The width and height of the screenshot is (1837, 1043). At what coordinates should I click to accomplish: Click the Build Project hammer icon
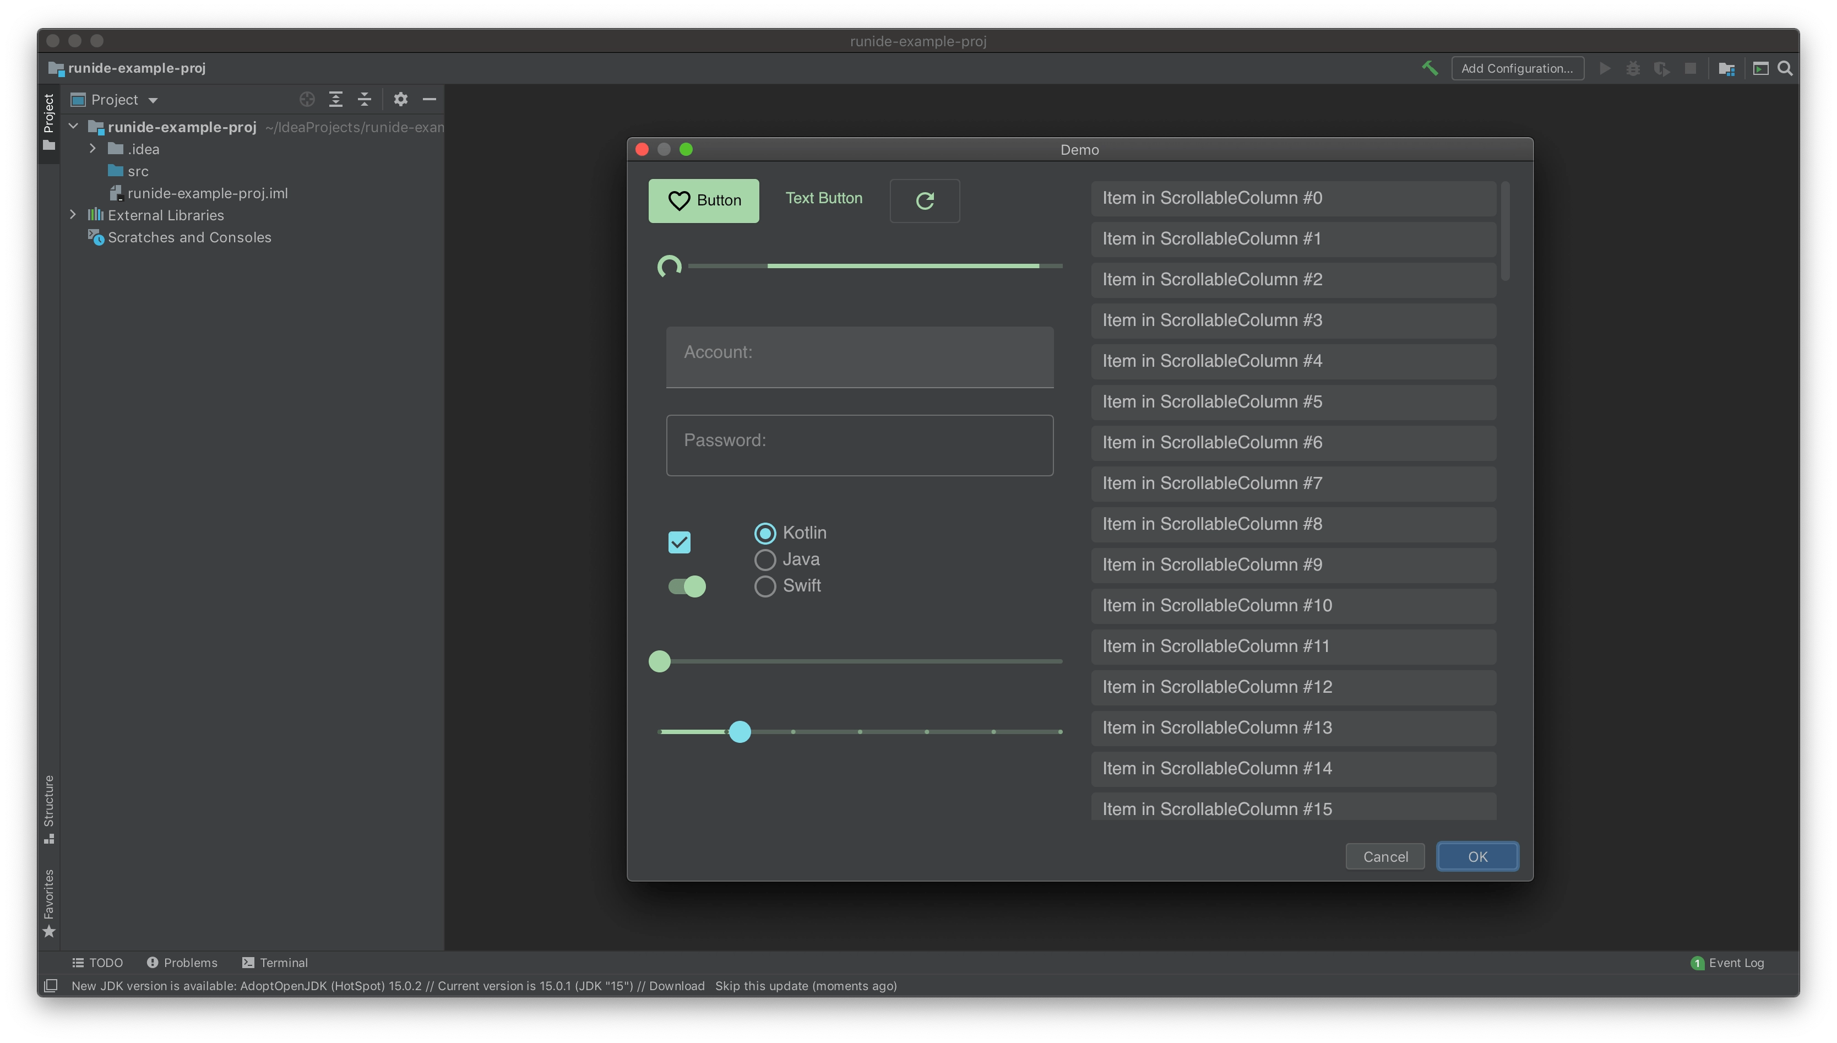pos(1430,68)
